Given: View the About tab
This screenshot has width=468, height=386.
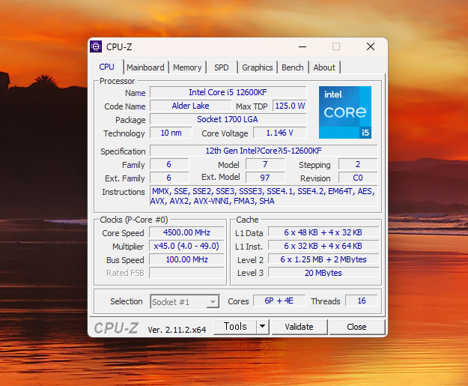Looking at the screenshot, I should [324, 67].
